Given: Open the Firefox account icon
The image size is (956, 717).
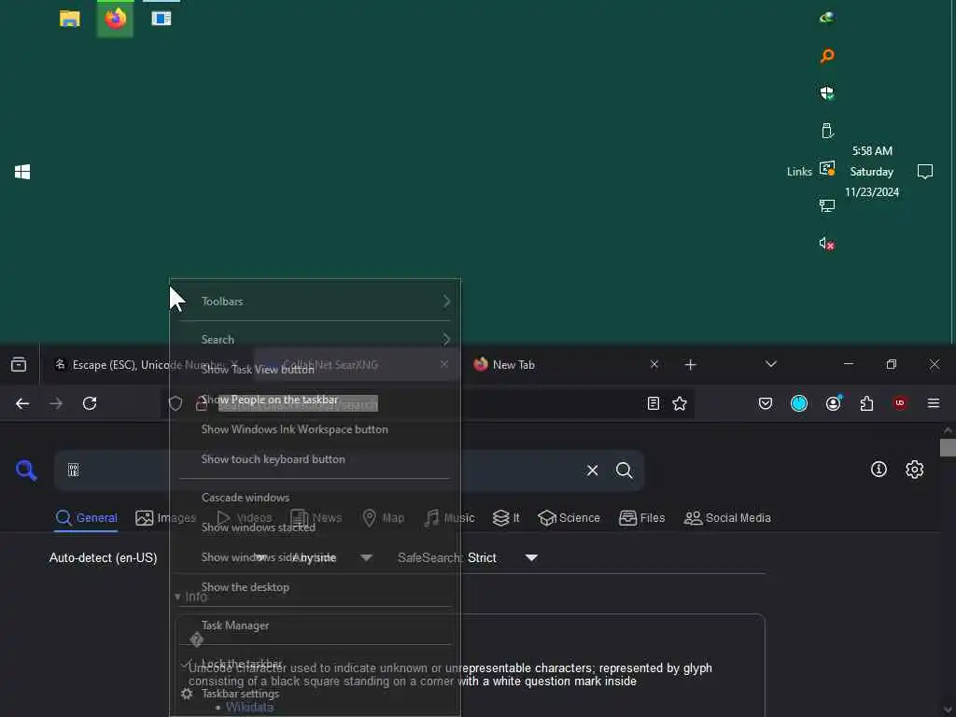Looking at the screenshot, I should pyautogui.click(x=834, y=403).
